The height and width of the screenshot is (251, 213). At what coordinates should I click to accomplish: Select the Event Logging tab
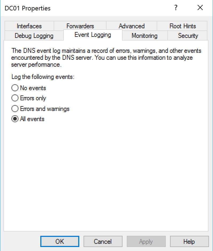[92, 34]
